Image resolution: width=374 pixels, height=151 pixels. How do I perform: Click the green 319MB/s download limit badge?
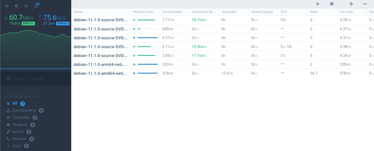(28, 23)
